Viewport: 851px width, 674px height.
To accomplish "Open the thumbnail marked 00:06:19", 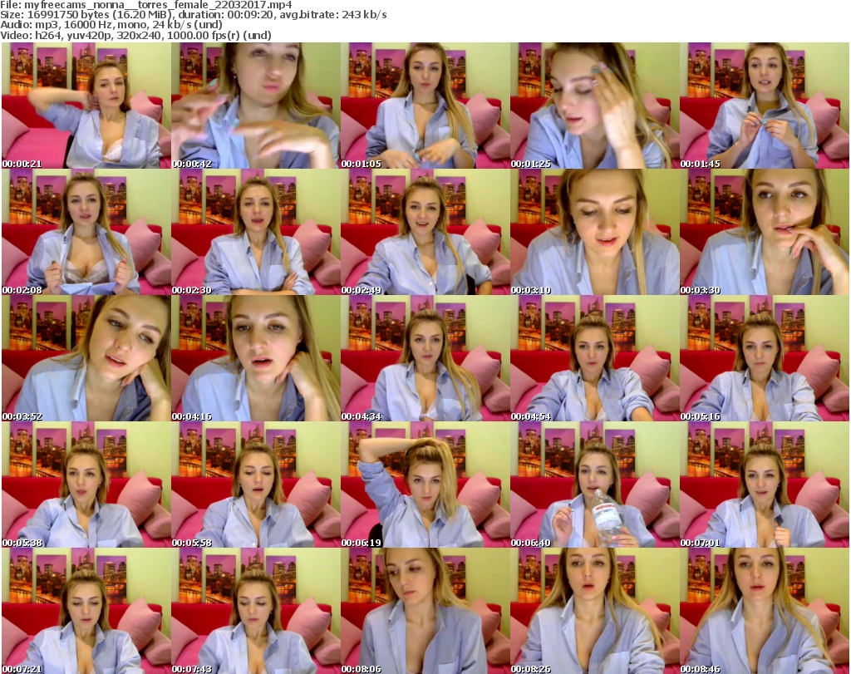I will pos(425,485).
